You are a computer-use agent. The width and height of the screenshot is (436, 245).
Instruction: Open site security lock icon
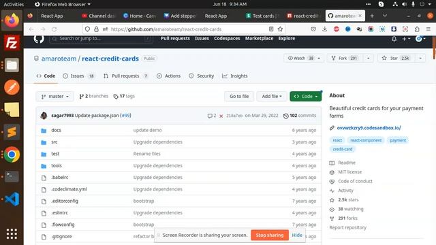click(96, 29)
